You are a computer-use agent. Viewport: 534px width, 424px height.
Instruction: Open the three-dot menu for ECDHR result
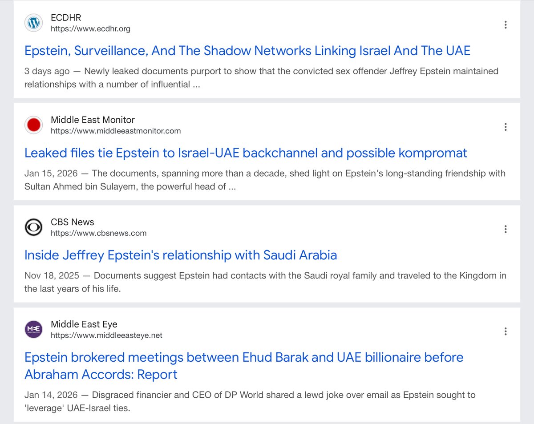pos(506,24)
